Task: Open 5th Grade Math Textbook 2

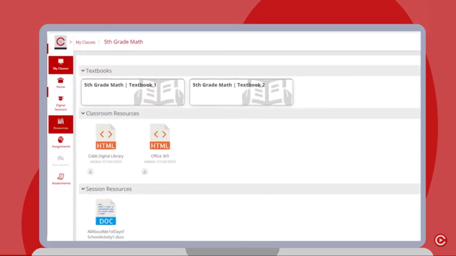Action: tap(241, 92)
